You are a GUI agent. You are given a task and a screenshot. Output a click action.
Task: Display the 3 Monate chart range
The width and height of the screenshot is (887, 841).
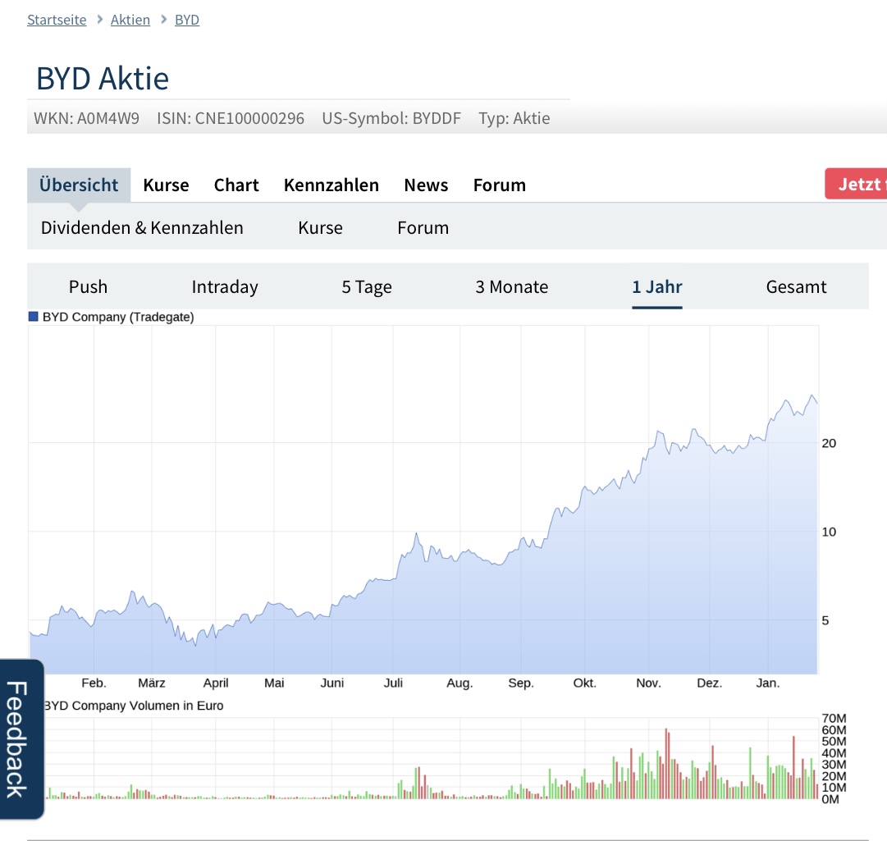(x=512, y=286)
